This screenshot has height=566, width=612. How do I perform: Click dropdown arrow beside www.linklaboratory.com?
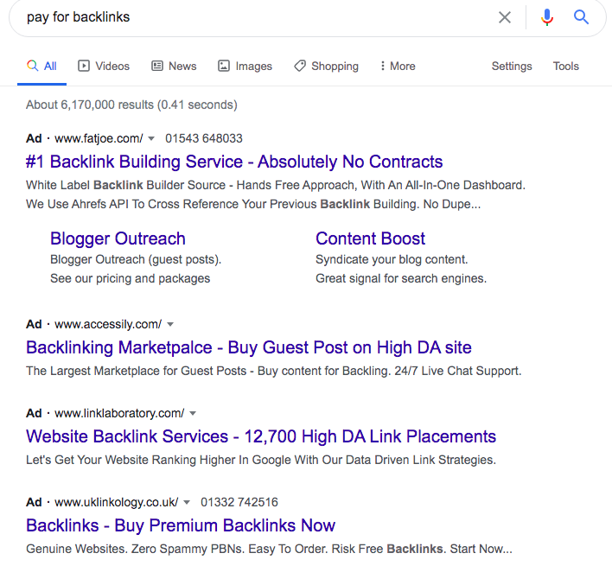193,413
